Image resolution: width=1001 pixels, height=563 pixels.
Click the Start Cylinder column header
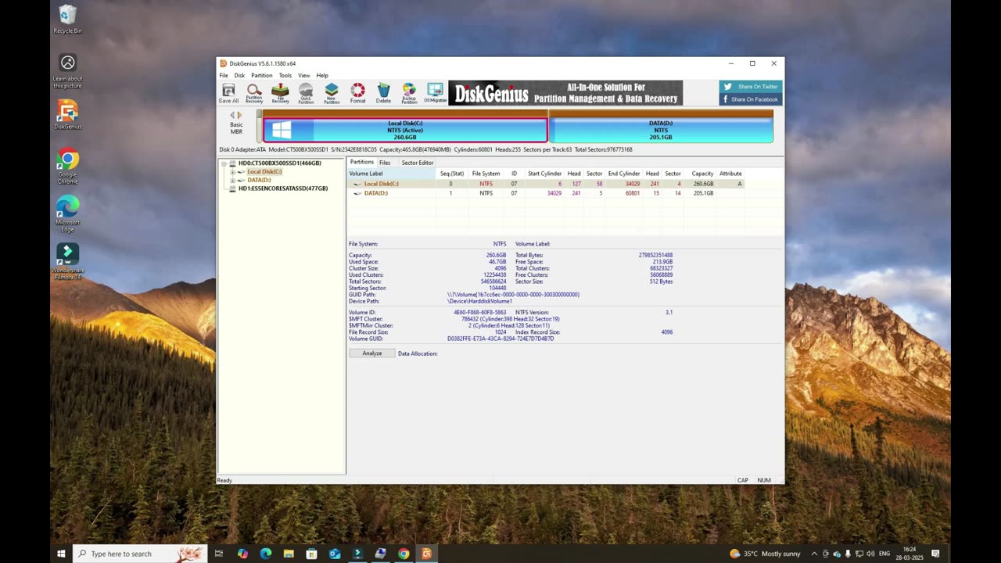[x=544, y=174]
